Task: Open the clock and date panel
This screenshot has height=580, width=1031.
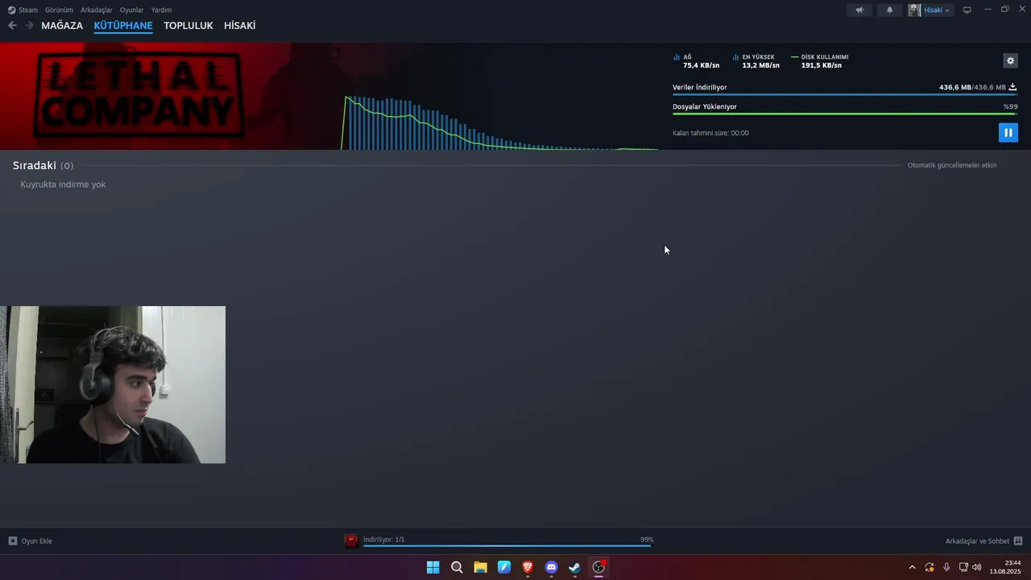Action: click(x=1005, y=567)
